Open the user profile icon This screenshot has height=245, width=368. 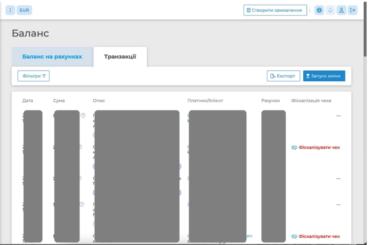coord(341,10)
